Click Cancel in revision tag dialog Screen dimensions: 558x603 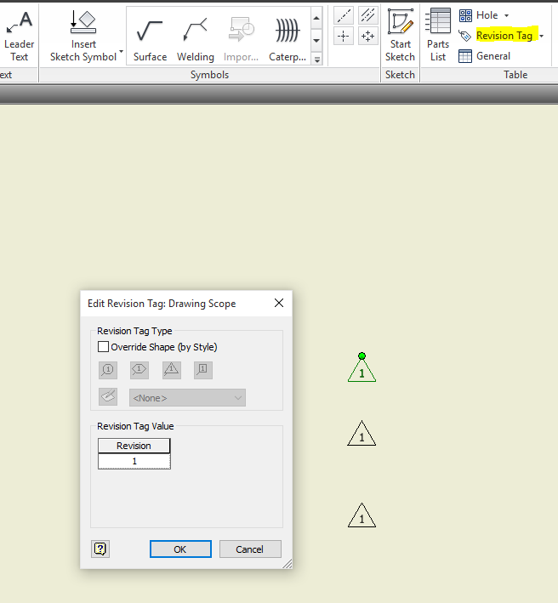pos(250,549)
